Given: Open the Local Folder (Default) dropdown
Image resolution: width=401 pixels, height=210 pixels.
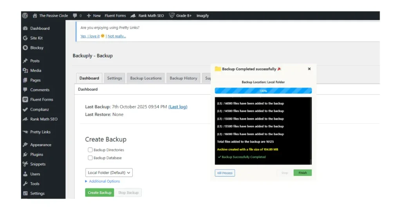Looking at the screenshot, I should coord(109,172).
